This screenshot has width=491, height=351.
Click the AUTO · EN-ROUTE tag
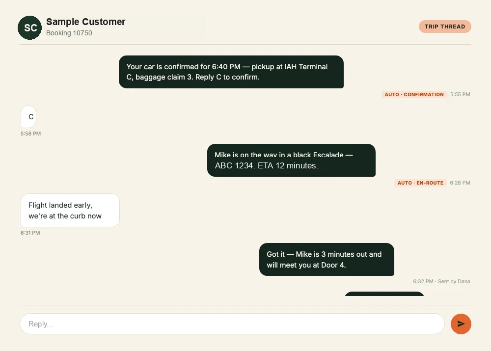tap(420, 183)
